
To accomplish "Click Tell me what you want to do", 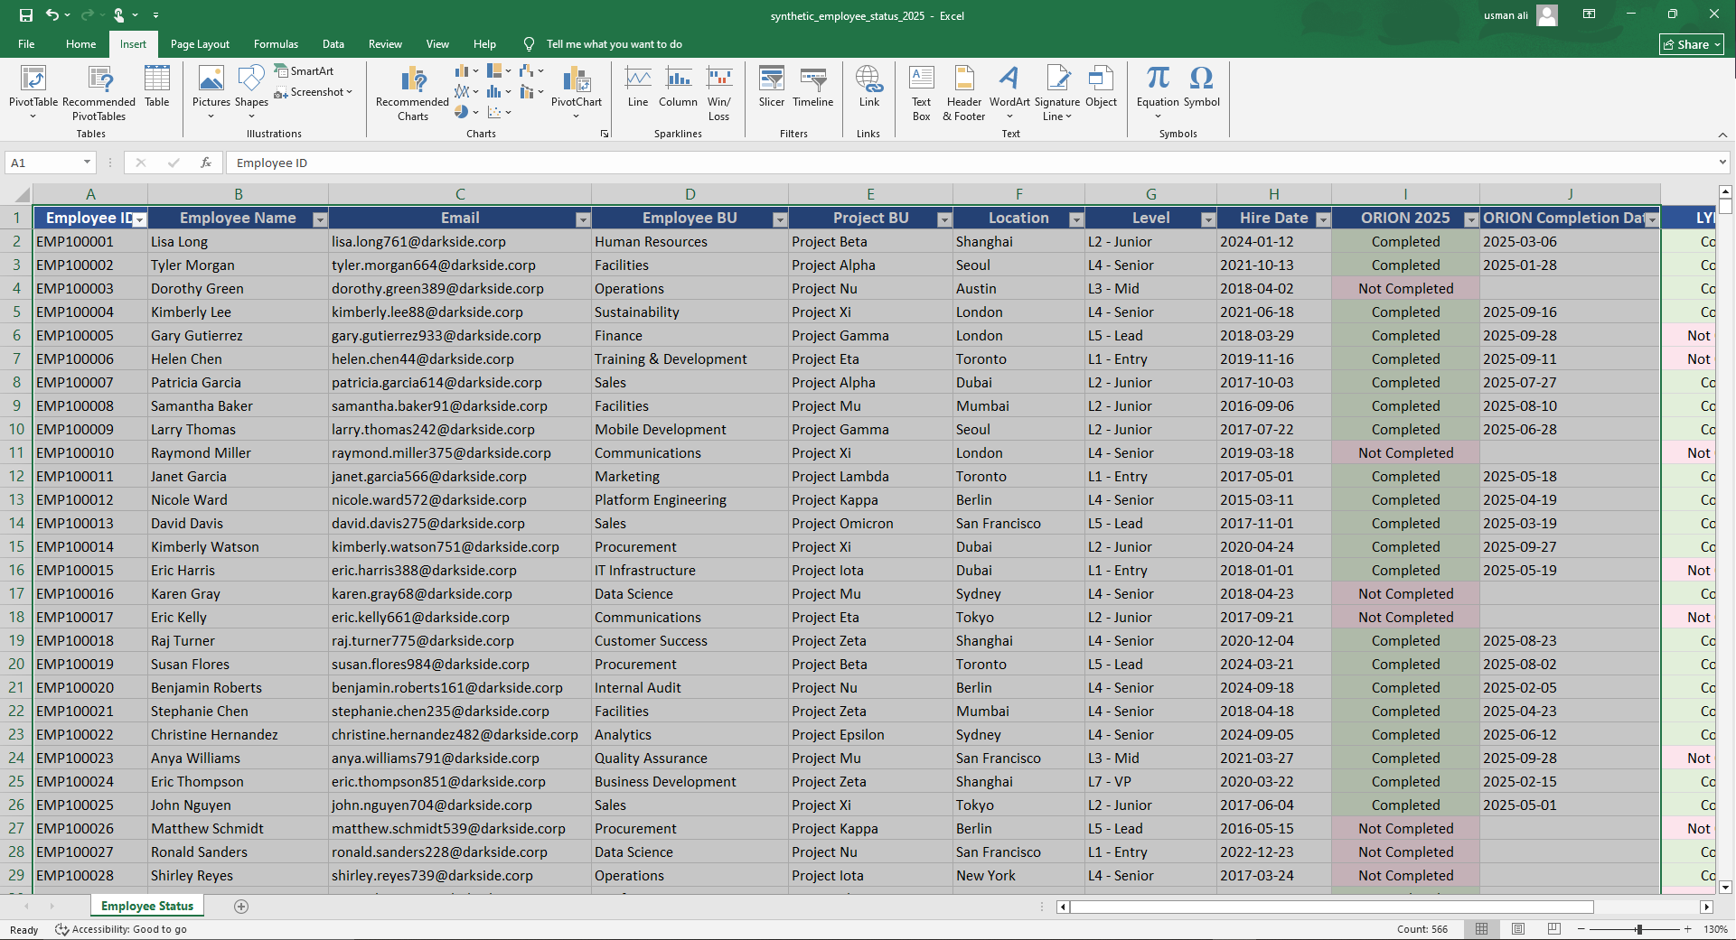I will 614,43.
